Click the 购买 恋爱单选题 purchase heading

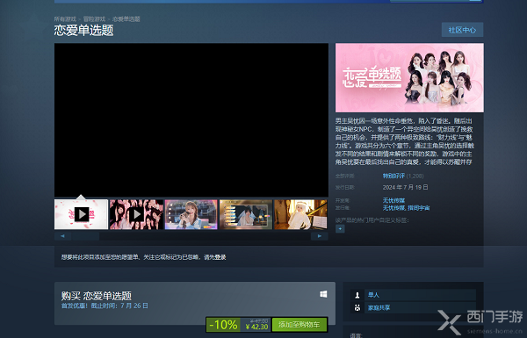point(96,296)
